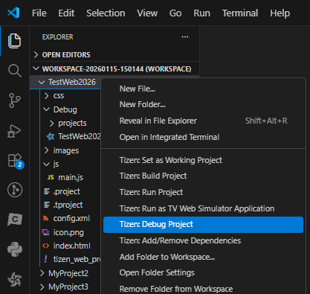Open the Go menu
This screenshot has width=310, height=294.
175,13
